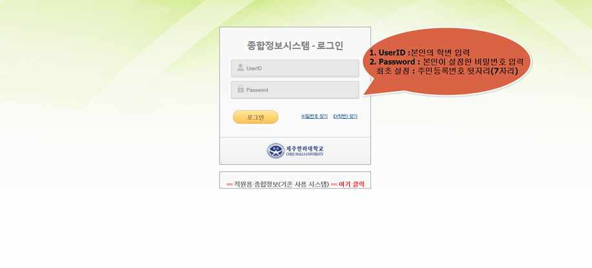Select the '1. UserID' instruction line in bubble
This screenshot has width=592, height=268.
[419, 52]
